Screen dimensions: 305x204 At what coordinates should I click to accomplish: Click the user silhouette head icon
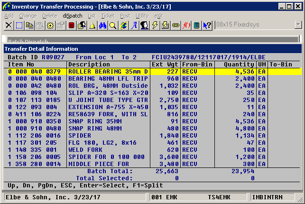pyautogui.click(x=144, y=26)
